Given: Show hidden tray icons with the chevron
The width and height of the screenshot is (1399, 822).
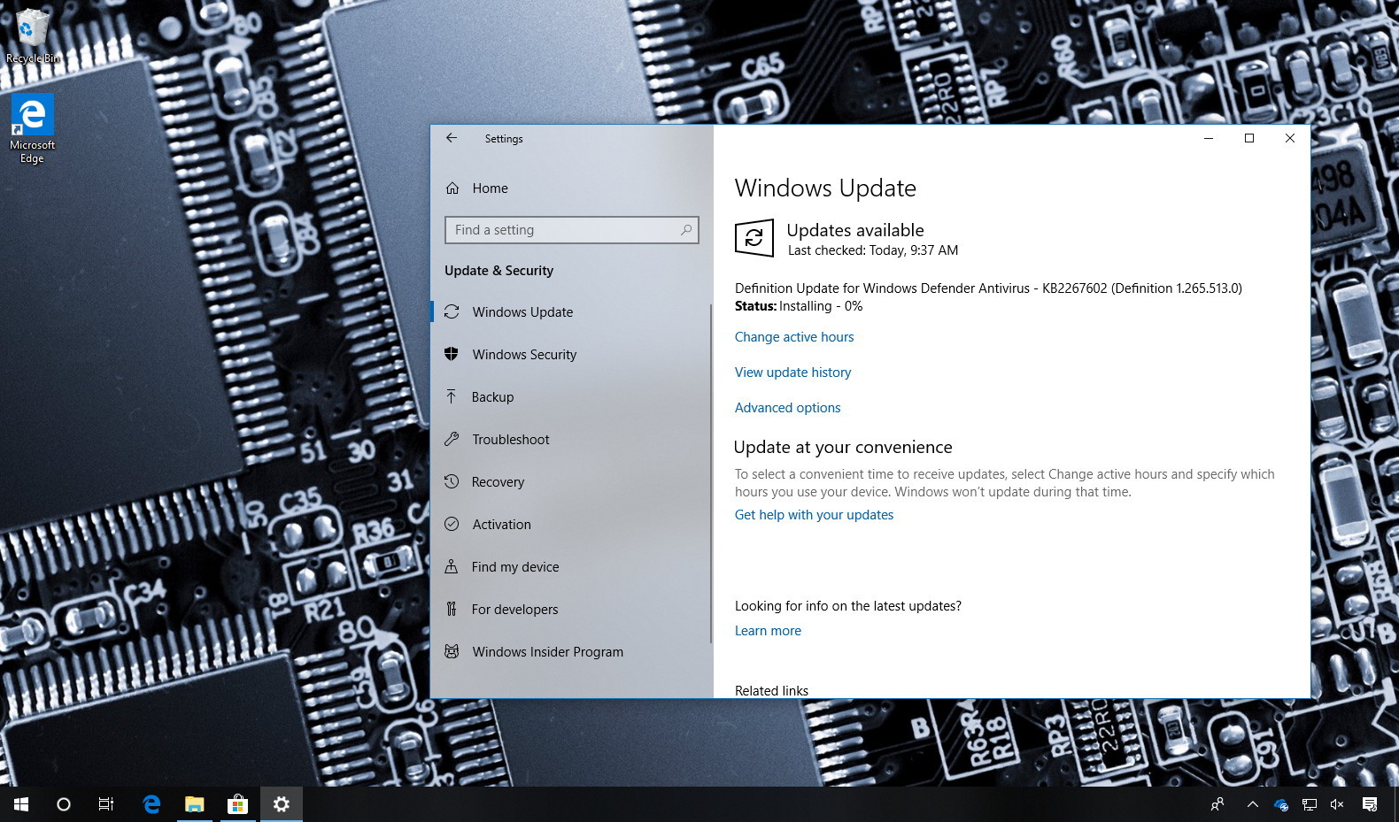Looking at the screenshot, I should point(1252,804).
